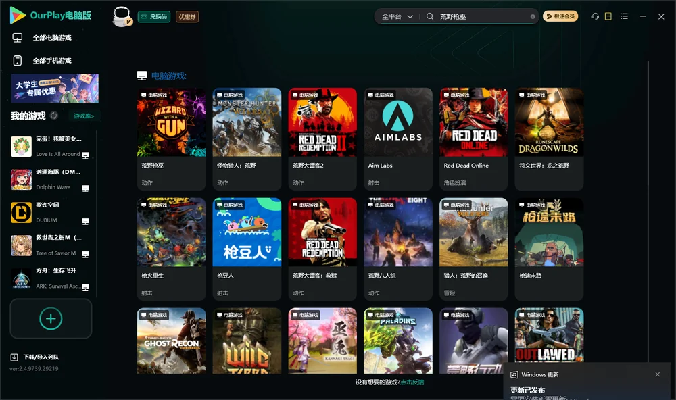Open the Outlawed game card
The image size is (676, 400).
coord(549,335)
